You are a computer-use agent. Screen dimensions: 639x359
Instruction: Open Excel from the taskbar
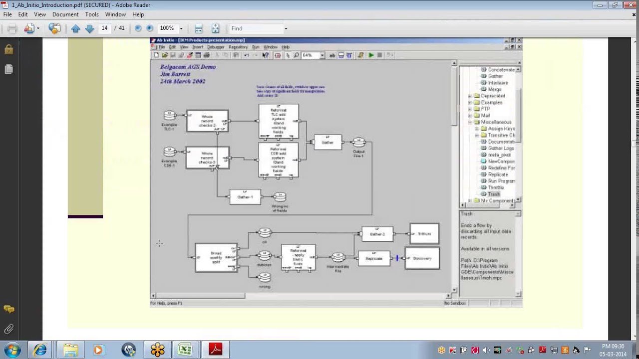[185, 350]
